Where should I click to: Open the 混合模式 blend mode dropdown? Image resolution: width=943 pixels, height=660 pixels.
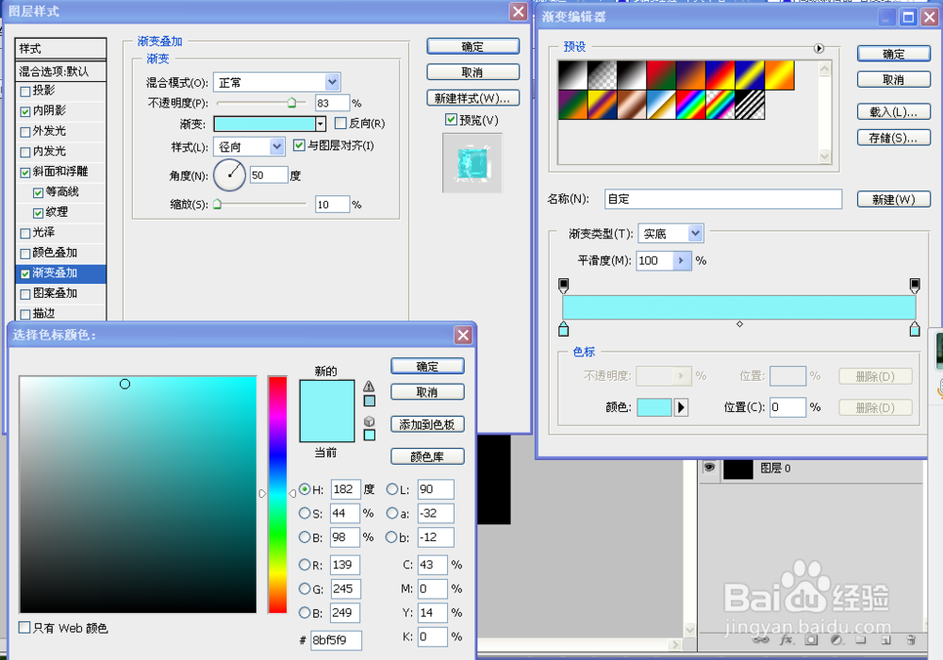276,81
